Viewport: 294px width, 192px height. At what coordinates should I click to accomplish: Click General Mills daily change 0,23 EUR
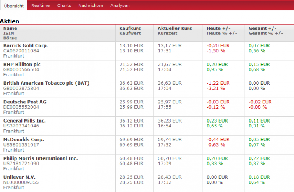tap(217, 121)
